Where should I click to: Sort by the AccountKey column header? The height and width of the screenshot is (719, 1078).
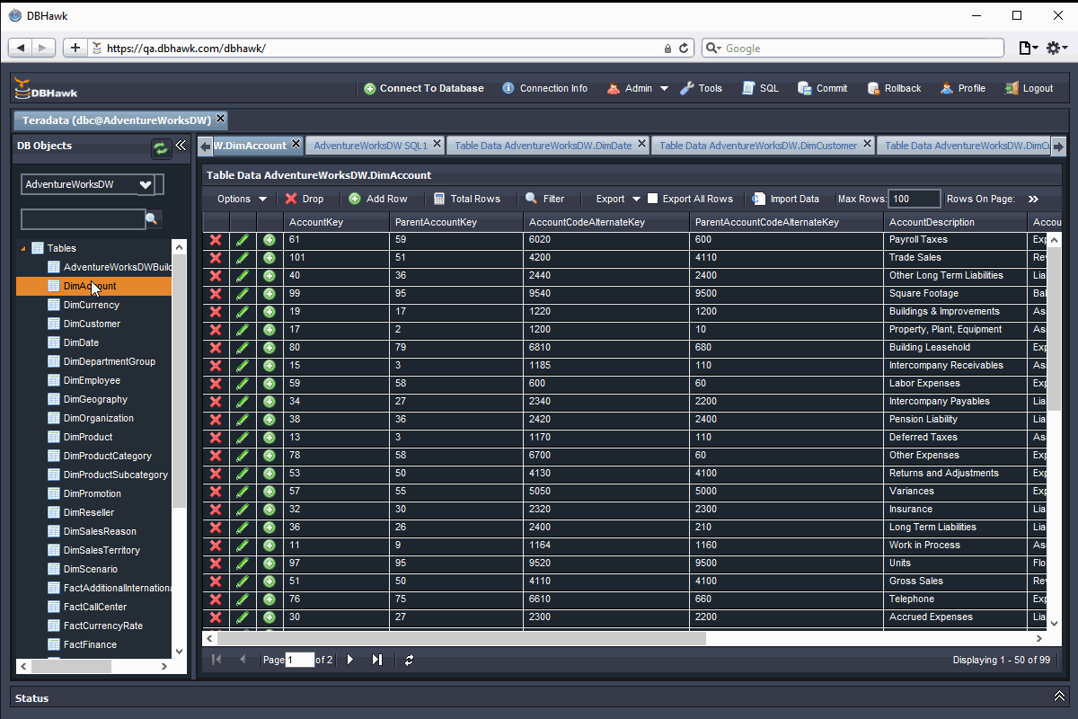click(x=336, y=222)
